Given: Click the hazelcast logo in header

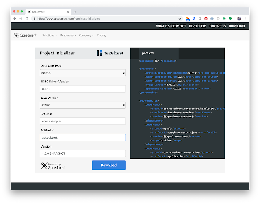Looking at the screenshot, I should coord(110,53).
